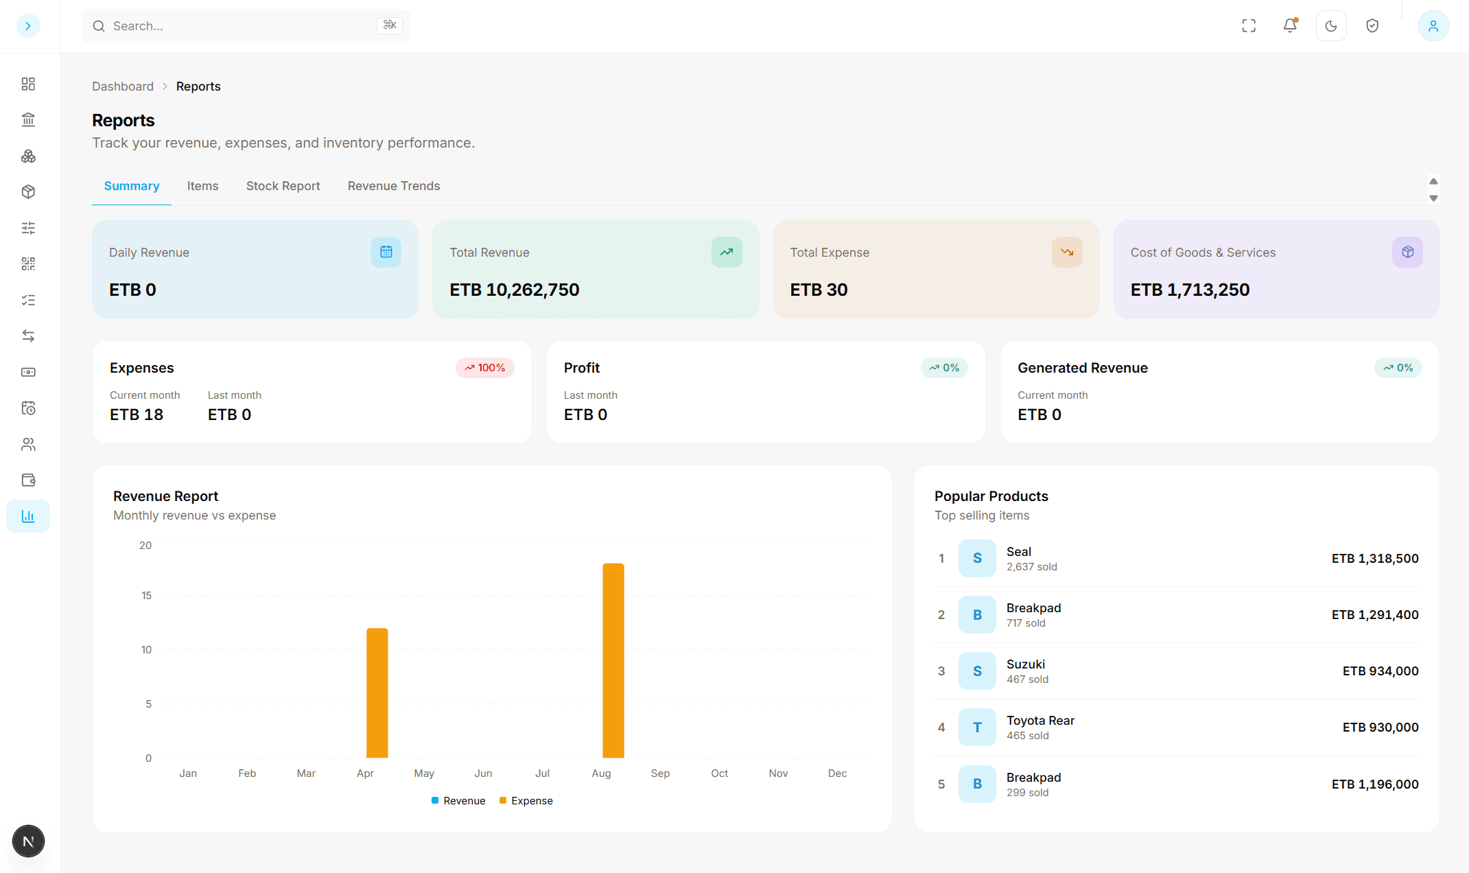Select the active bar chart reports icon

click(28, 516)
